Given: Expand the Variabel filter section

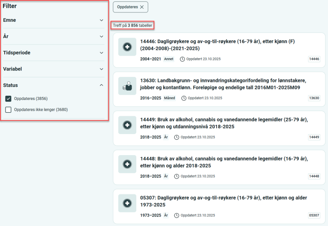Looking at the screenshot, I should (53, 69).
